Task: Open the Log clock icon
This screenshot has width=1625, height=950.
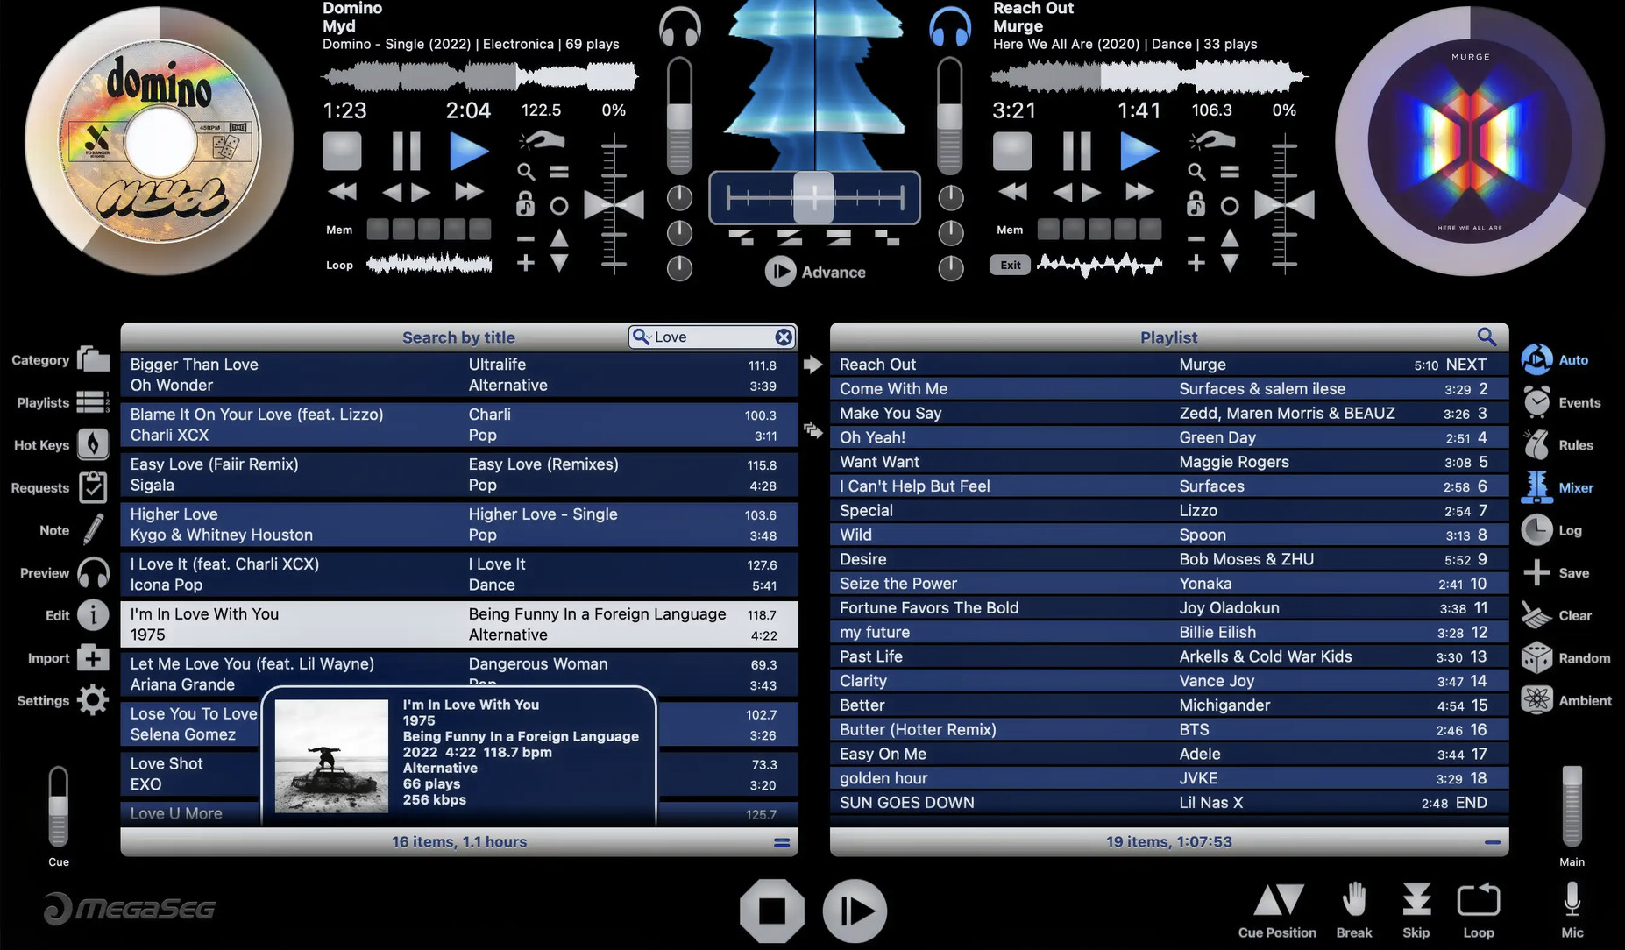Action: [1536, 529]
